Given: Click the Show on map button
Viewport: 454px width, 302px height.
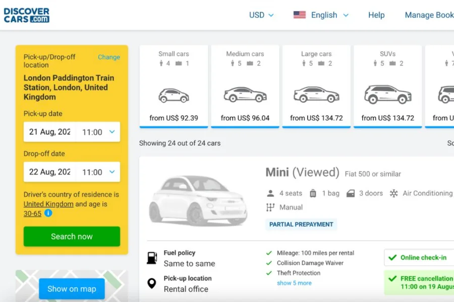Looking at the screenshot, I should click(x=72, y=288).
